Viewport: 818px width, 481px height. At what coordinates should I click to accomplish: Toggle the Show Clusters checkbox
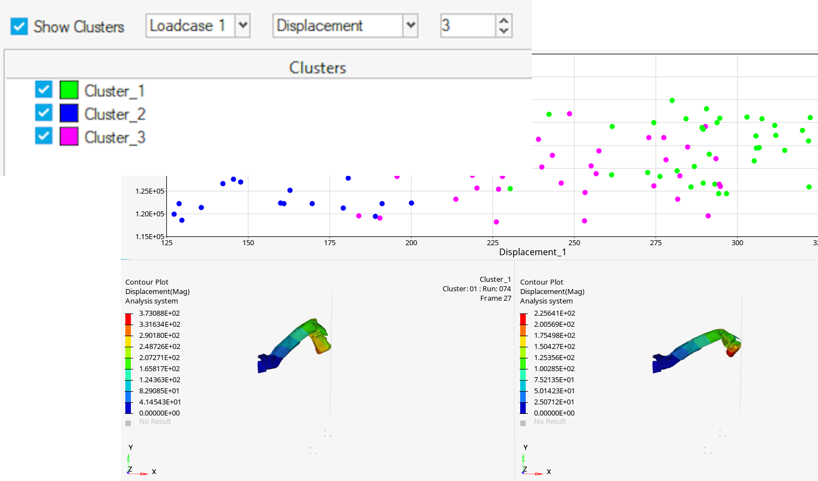click(x=19, y=26)
